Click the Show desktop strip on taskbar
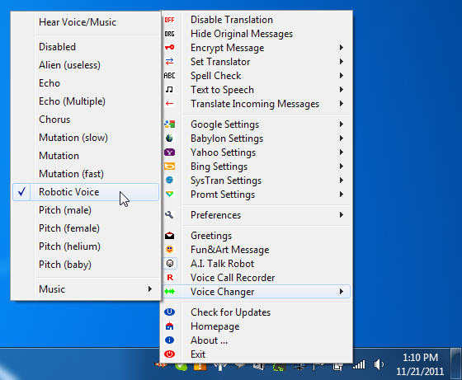Screen dimensions: 462x380 pyautogui.click(x=455, y=364)
